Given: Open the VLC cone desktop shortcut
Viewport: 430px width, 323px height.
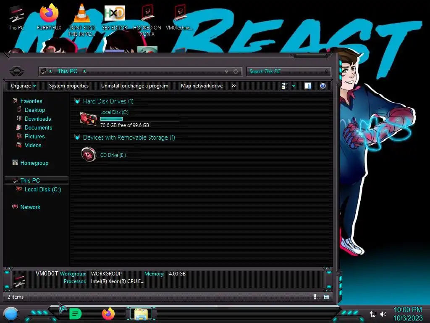Looking at the screenshot, I should pos(82,20).
